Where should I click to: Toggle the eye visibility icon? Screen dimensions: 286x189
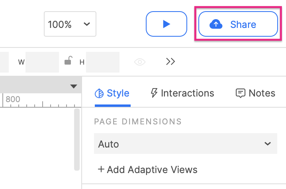140,62
